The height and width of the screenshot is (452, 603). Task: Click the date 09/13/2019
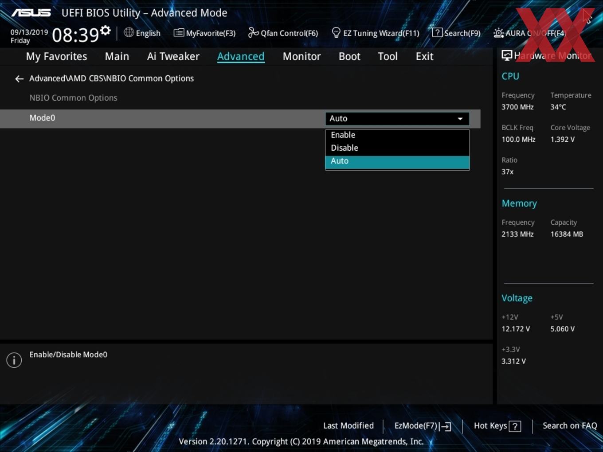pyautogui.click(x=29, y=32)
